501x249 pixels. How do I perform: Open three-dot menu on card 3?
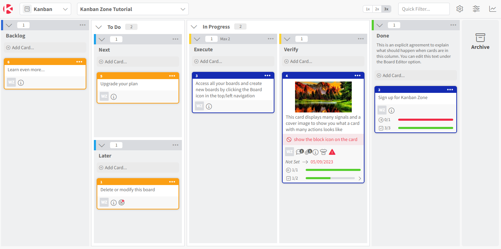[x=268, y=76]
